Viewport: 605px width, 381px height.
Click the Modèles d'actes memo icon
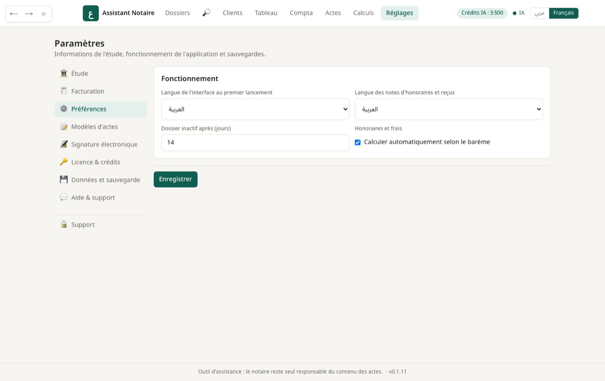pos(64,127)
